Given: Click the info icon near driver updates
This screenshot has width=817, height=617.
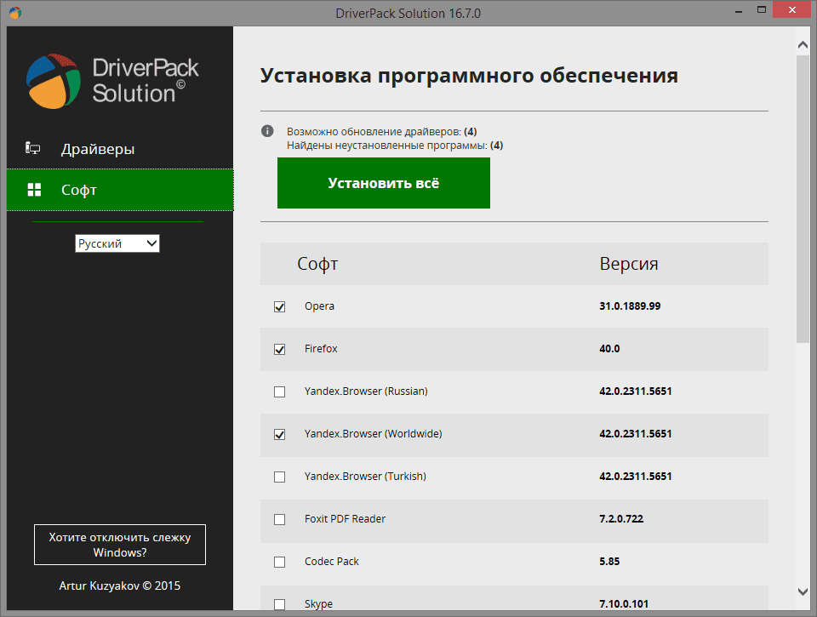Looking at the screenshot, I should coord(267,131).
